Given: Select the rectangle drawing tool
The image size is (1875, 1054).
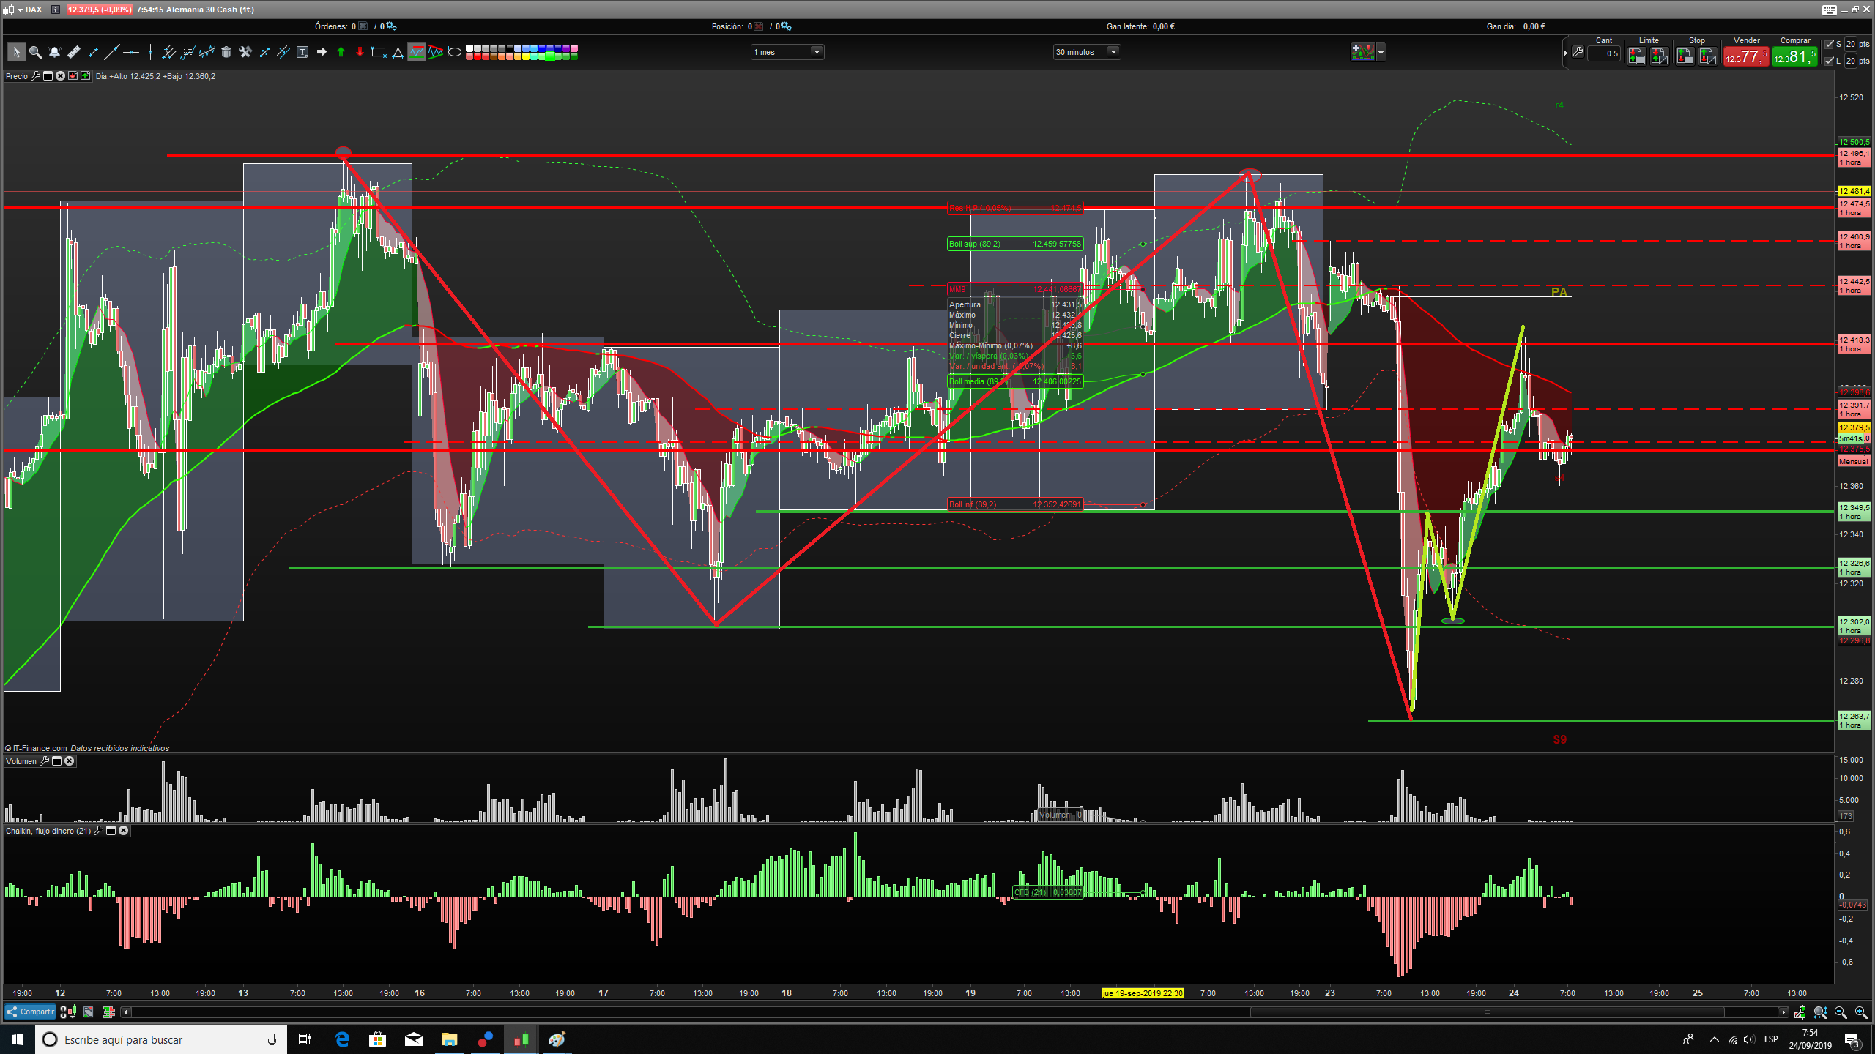Looking at the screenshot, I should (x=379, y=52).
